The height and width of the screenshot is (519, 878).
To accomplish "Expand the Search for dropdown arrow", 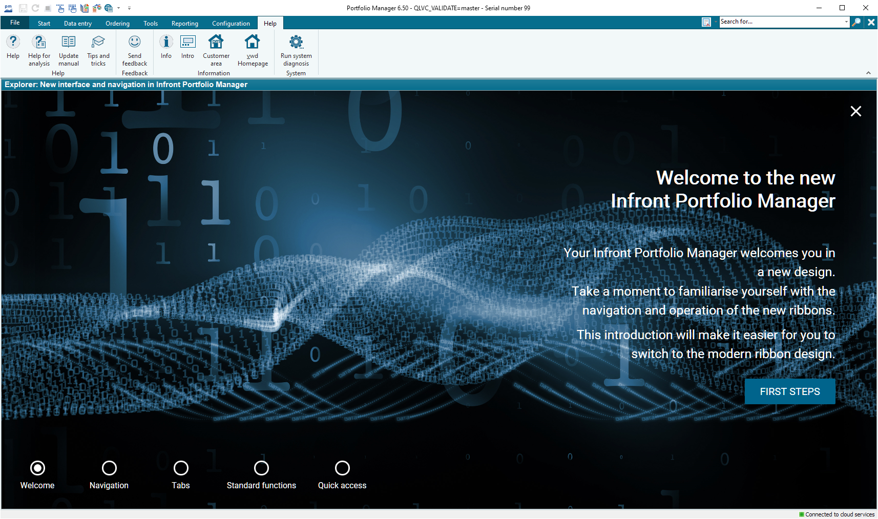I will [x=846, y=22].
